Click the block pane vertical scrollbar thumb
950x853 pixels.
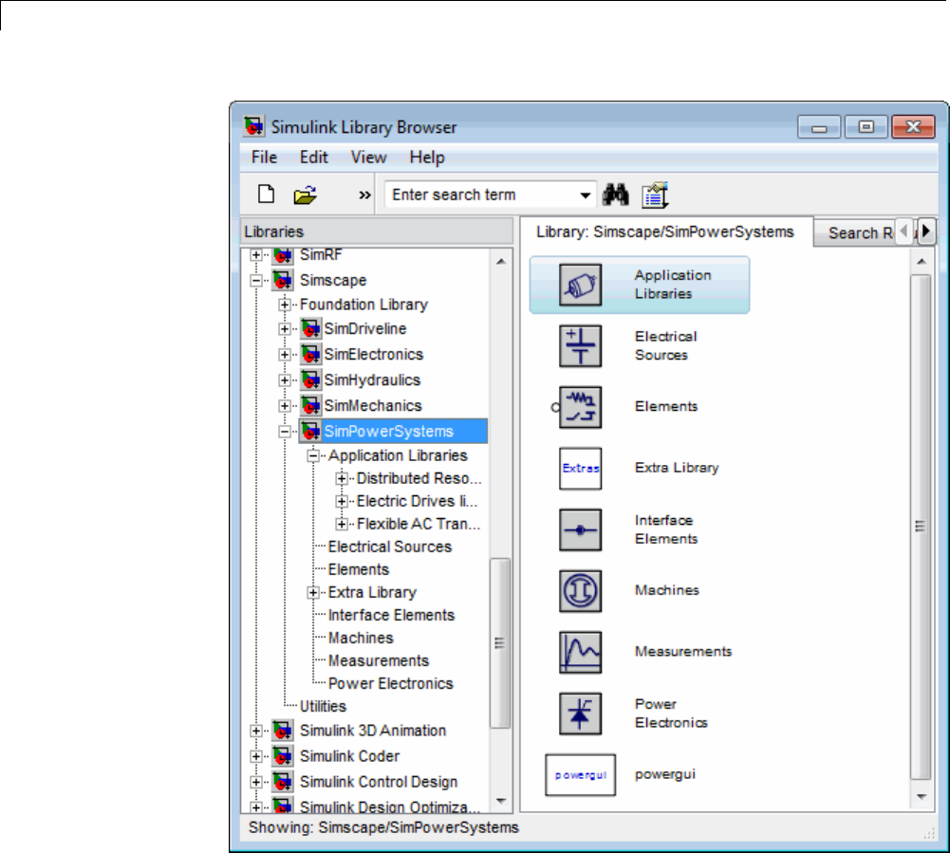(921, 527)
